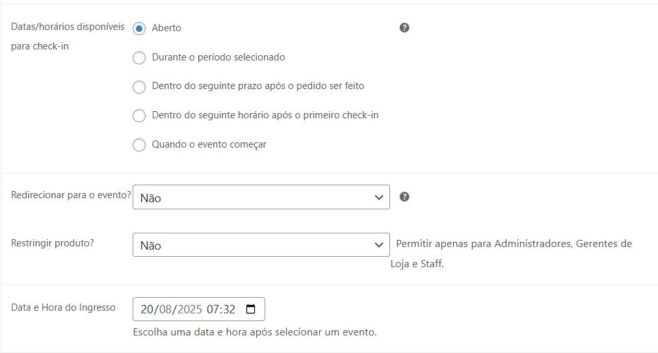The height and width of the screenshot is (353, 658).
Task: Click the minutes value 32 in time field
Action: point(229,309)
